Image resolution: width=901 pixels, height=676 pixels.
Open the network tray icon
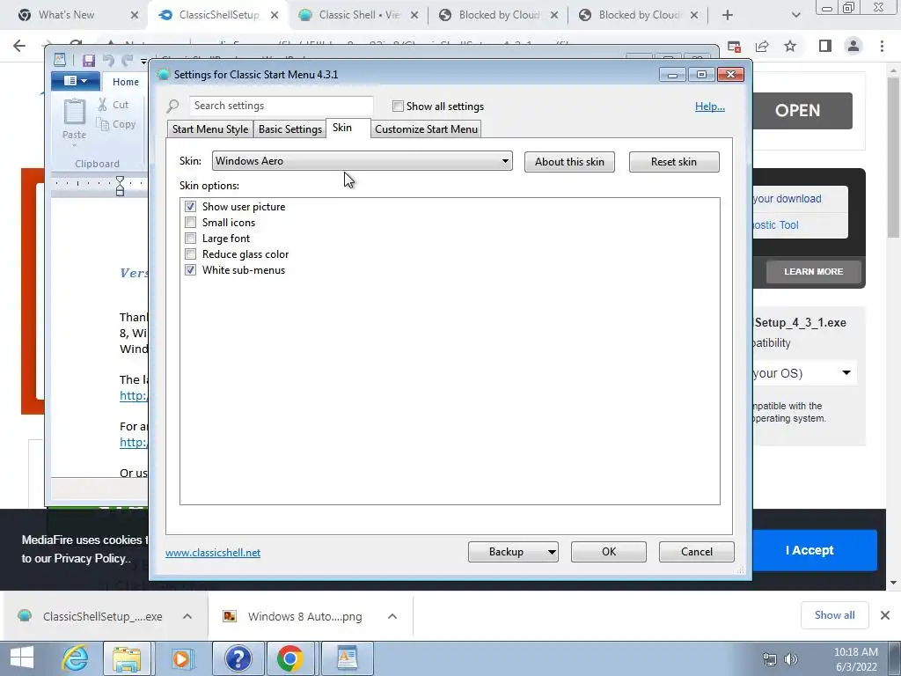point(769,659)
